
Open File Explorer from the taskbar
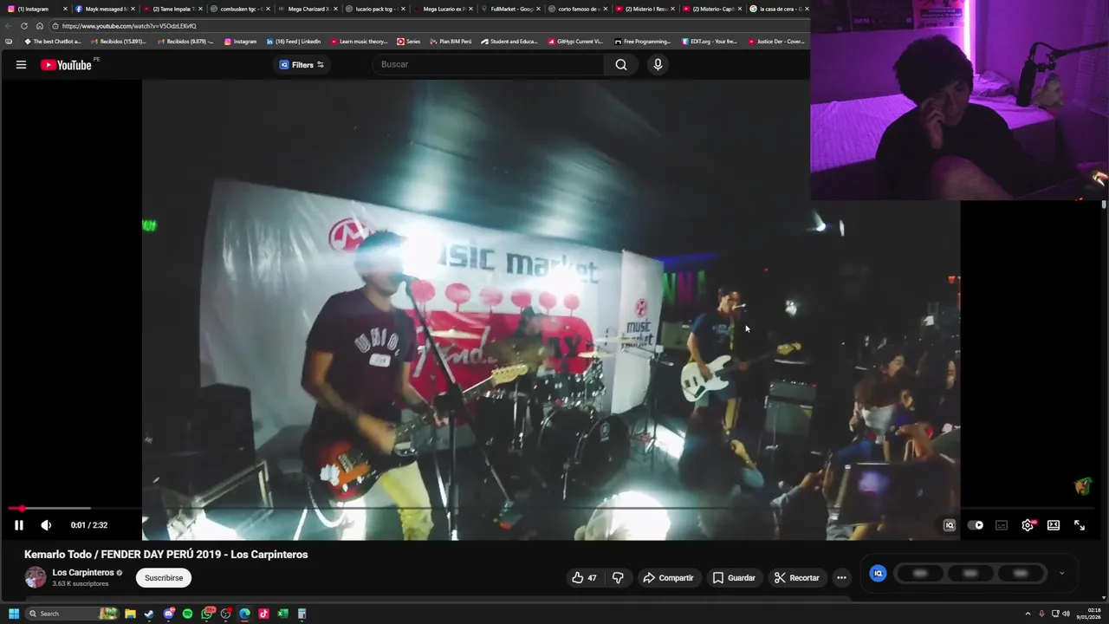130,614
